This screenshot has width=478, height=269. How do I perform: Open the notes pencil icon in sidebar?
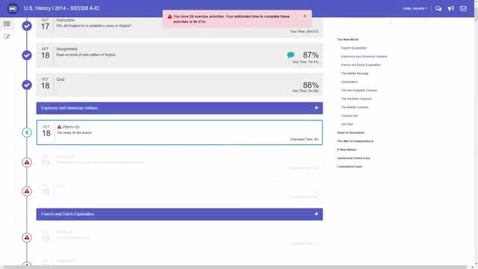click(x=7, y=37)
